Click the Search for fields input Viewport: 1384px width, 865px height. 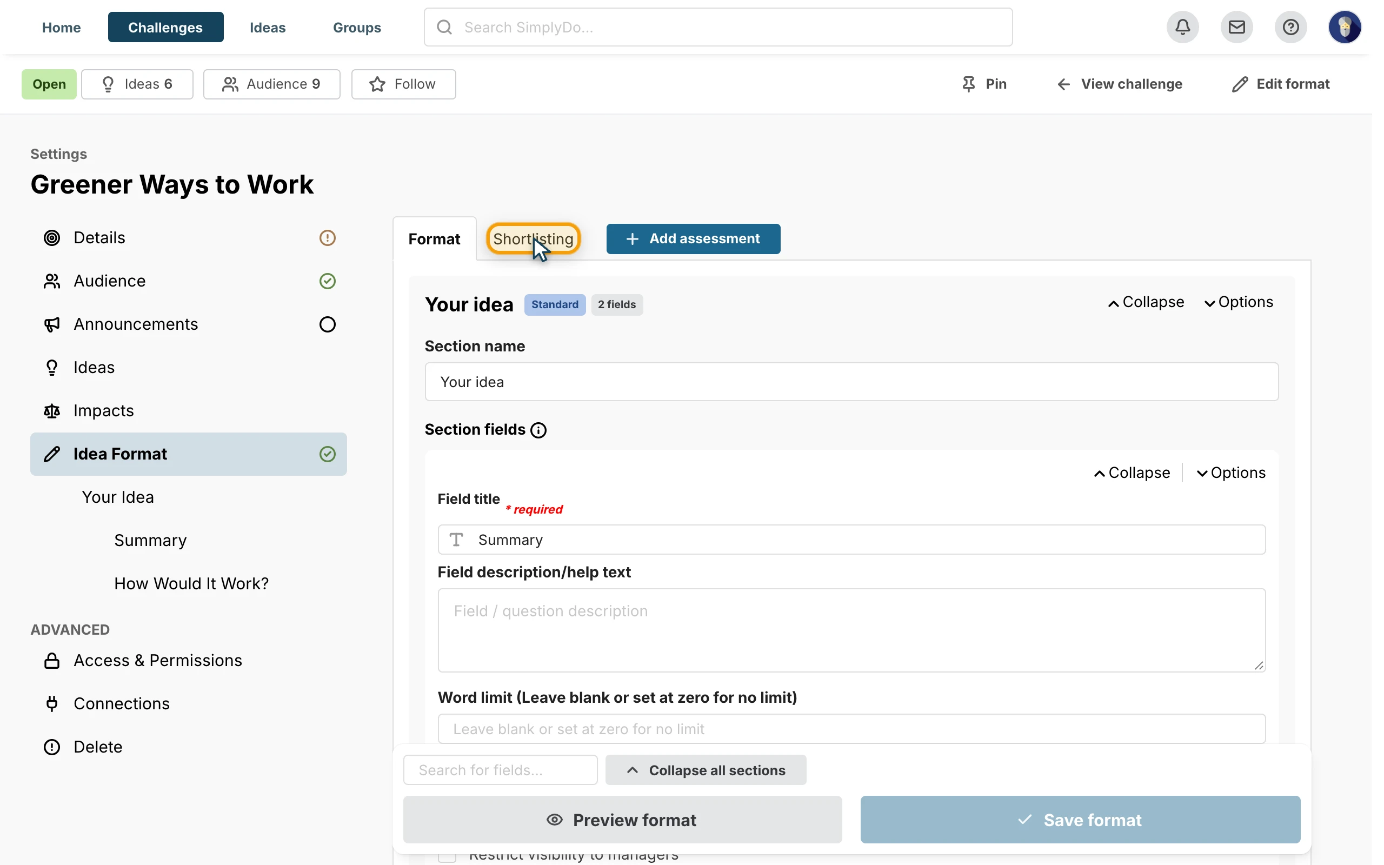click(x=501, y=770)
